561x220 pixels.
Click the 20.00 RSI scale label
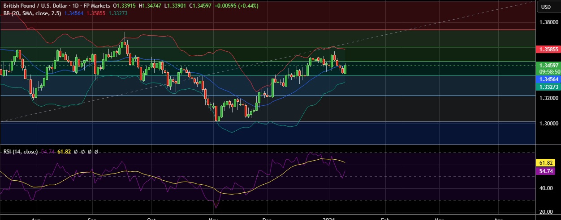pyautogui.click(x=547, y=212)
